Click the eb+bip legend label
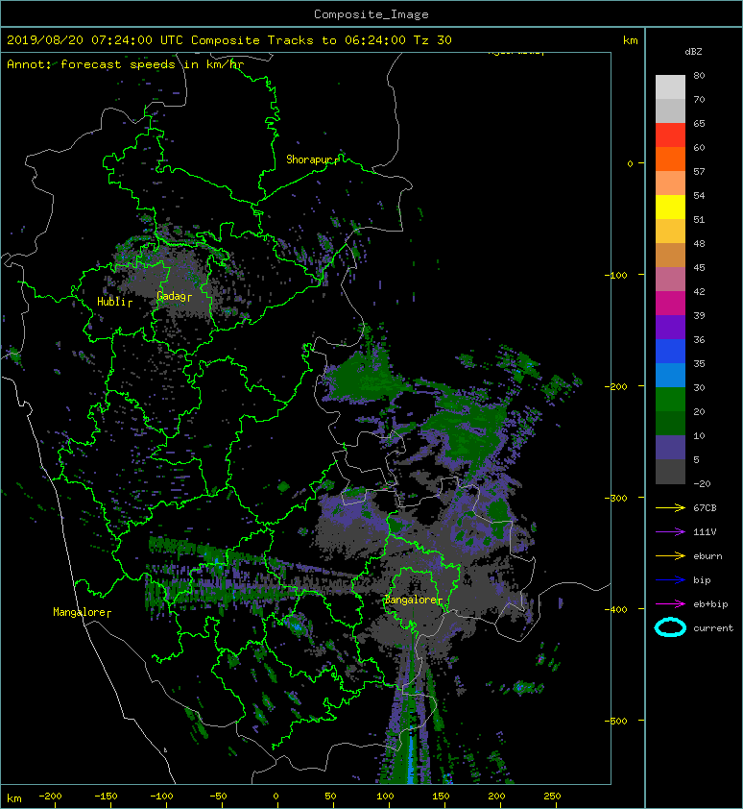743x809 pixels. (x=710, y=604)
